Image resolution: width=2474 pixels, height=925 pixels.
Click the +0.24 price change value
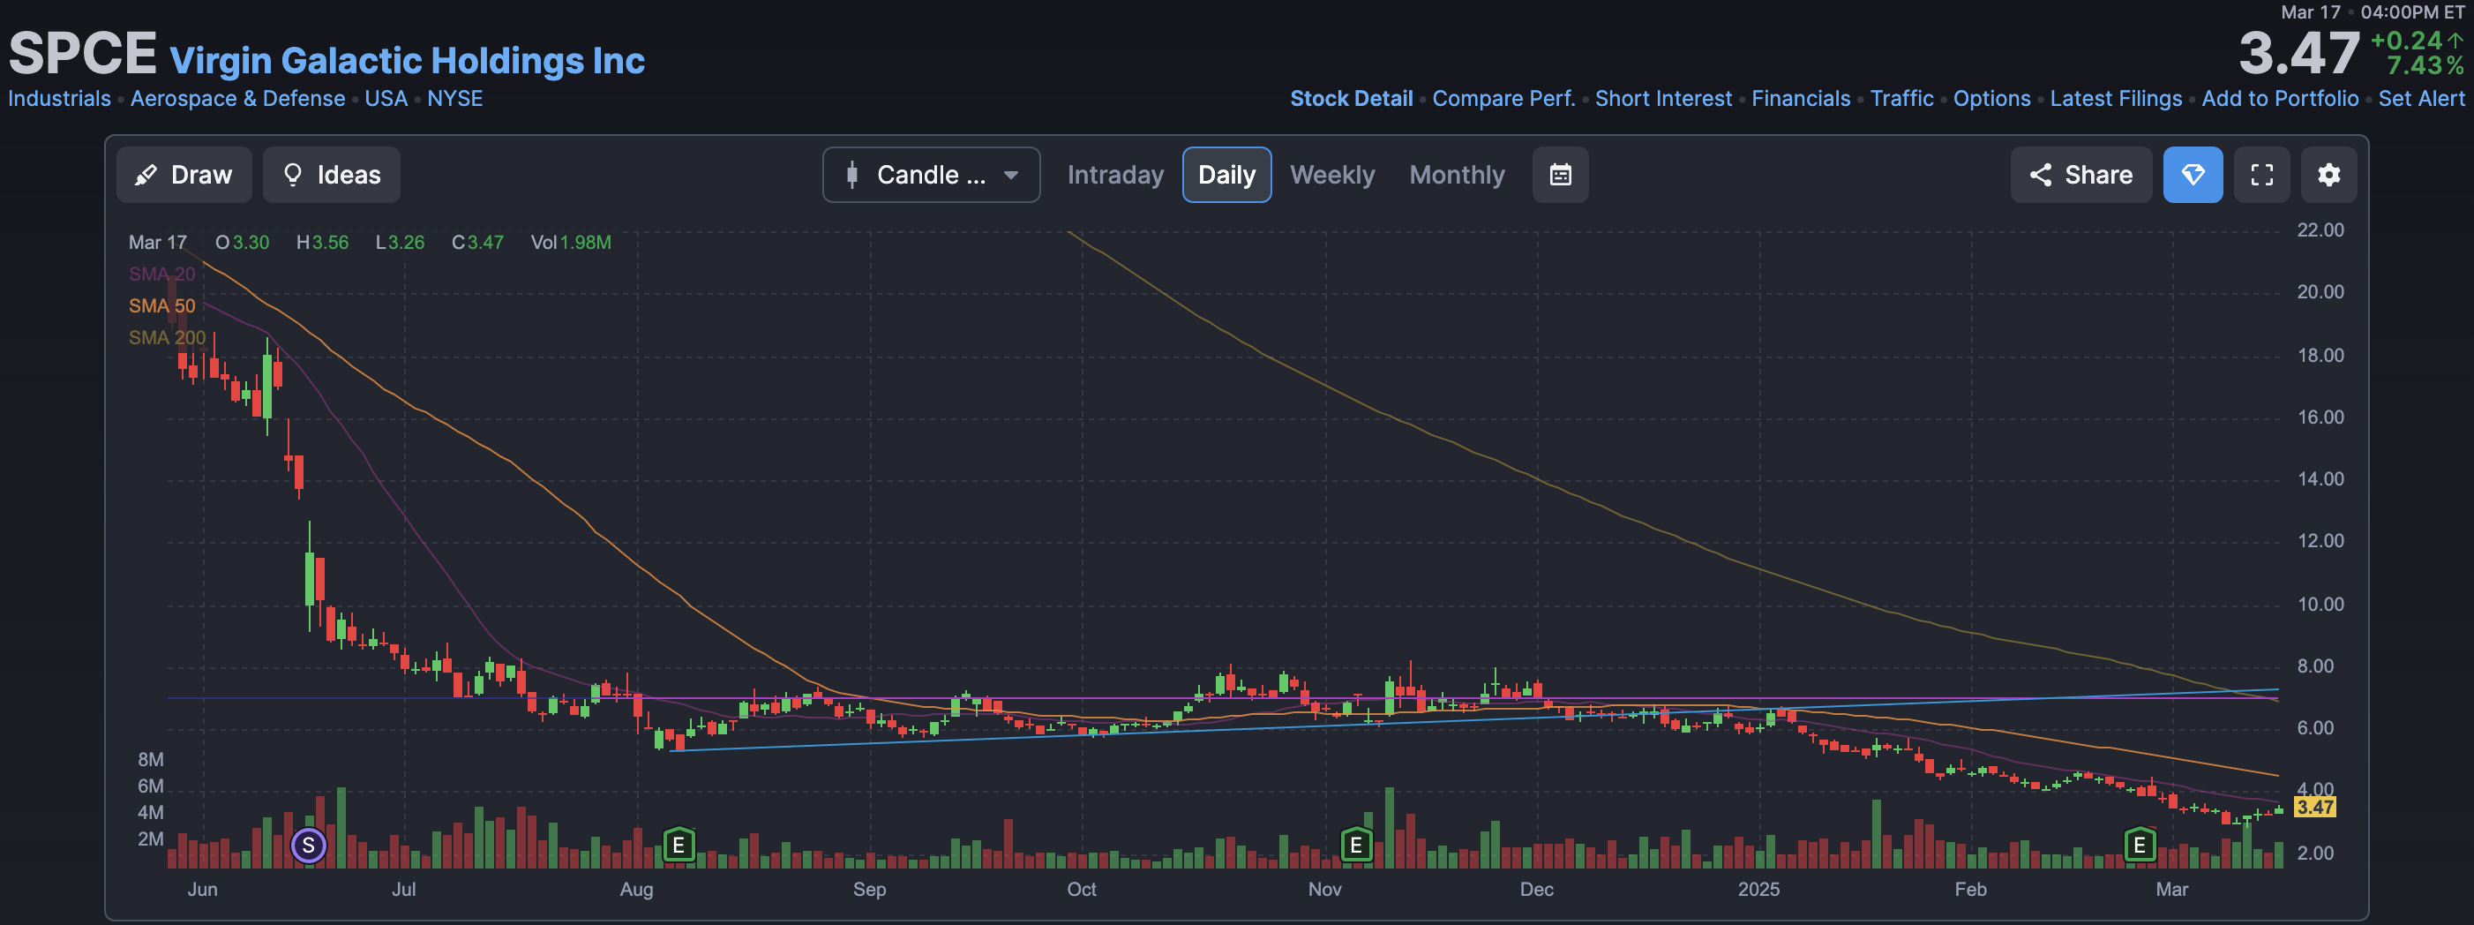click(2406, 41)
